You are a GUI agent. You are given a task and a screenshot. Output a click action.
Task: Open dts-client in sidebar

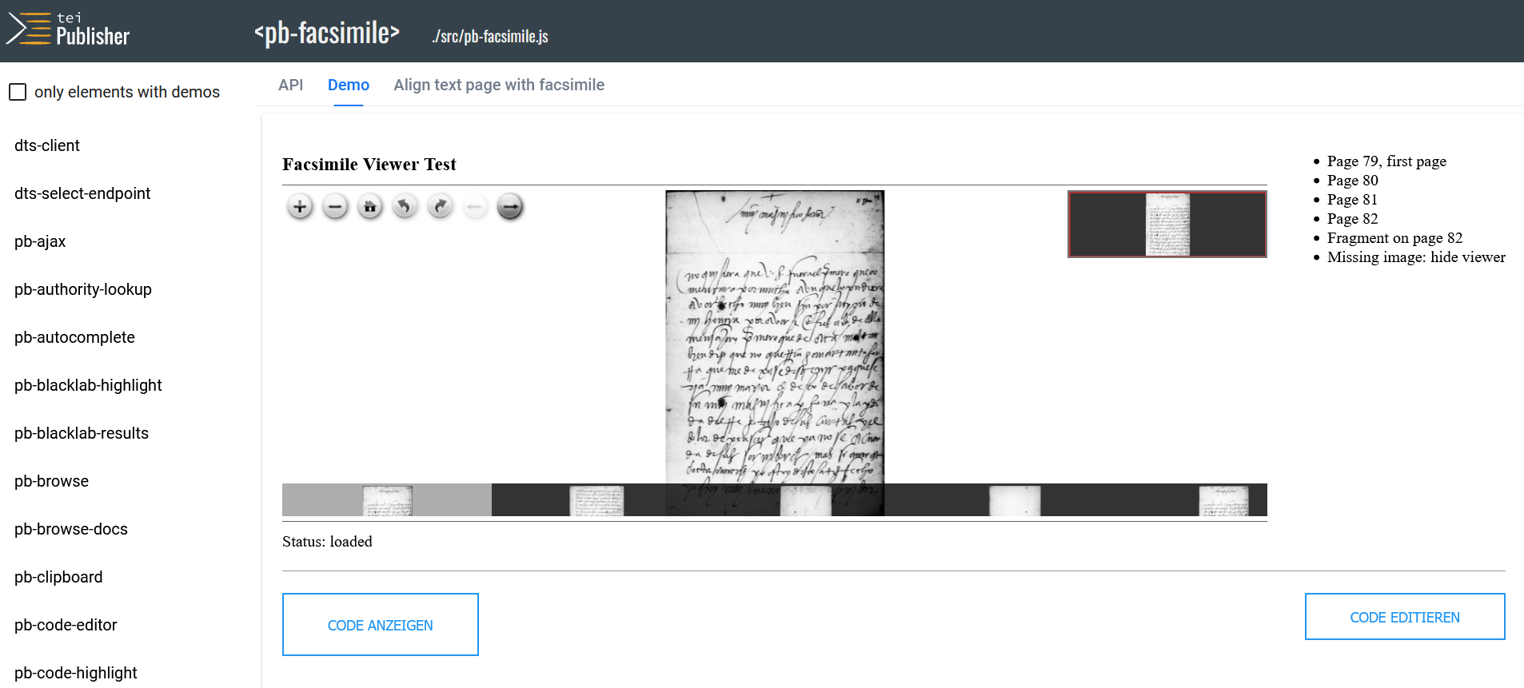47,145
